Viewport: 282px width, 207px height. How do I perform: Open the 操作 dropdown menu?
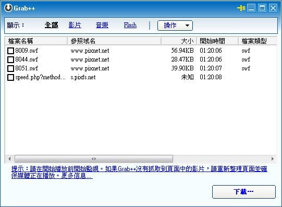[175, 26]
